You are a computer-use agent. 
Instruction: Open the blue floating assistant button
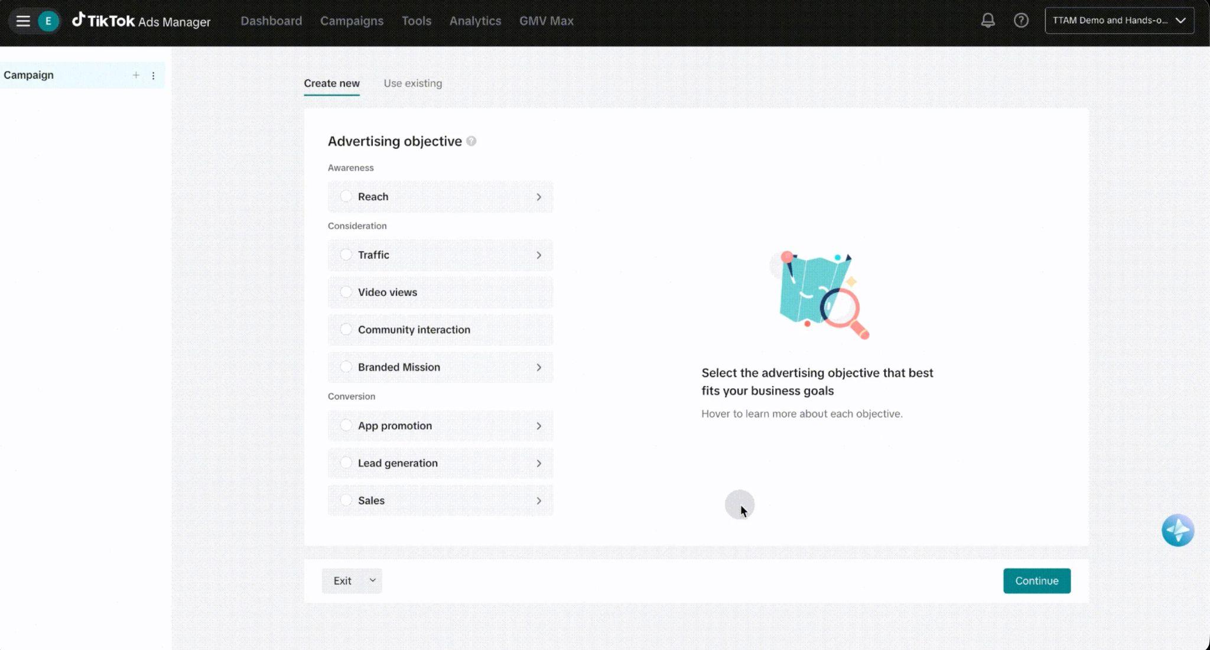pos(1178,530)
